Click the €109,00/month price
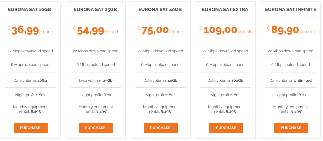Viewport: 323px width, 141px height. (x=226, y=30)
